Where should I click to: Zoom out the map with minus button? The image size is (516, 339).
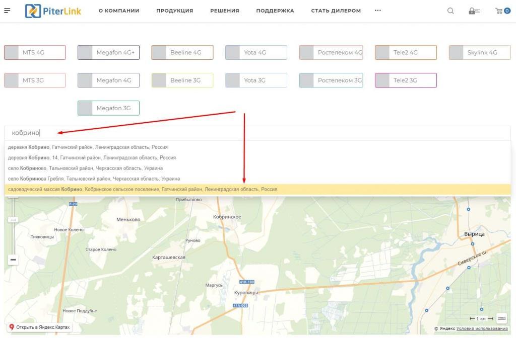pos(13,260)
